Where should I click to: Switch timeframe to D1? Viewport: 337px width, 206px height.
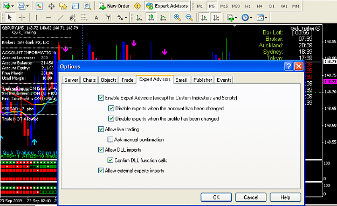tap(272, 6)
